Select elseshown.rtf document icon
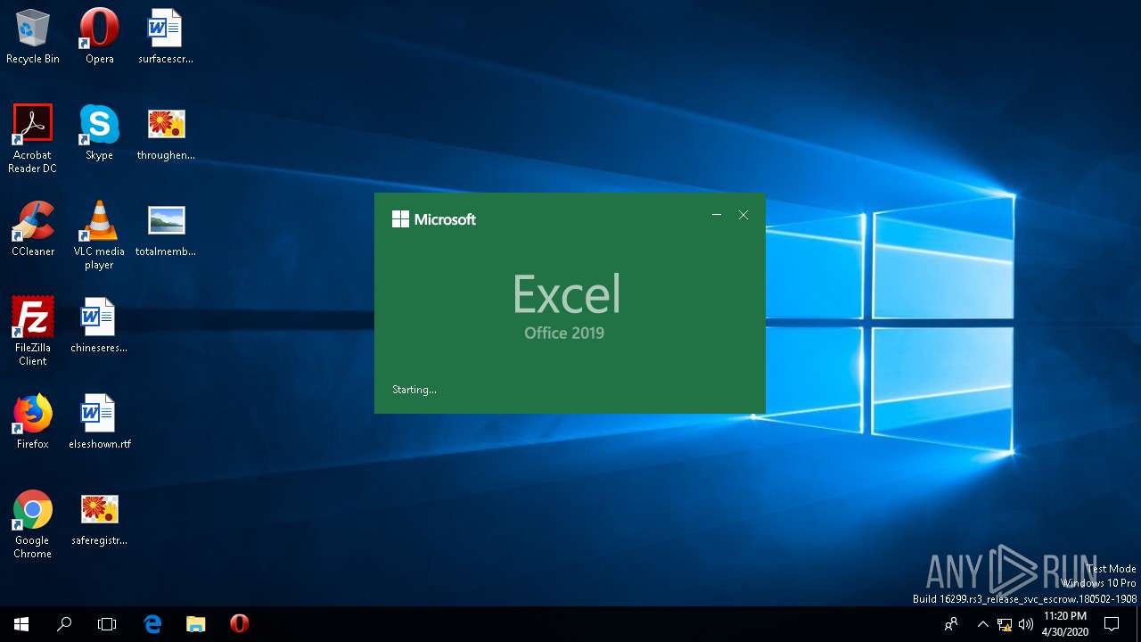This screenshot has height=642, width=1141. click(x=99, y=422)
